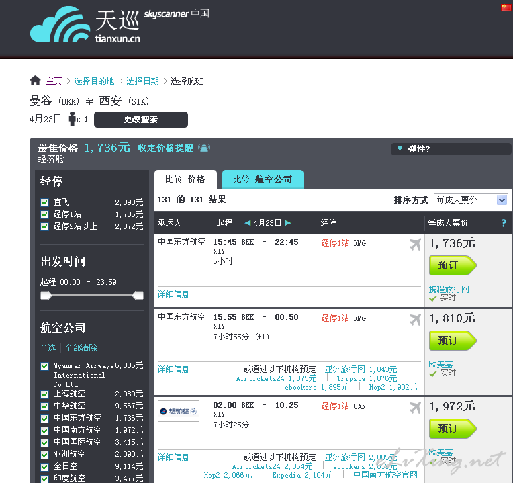Image resolution: width=513 pixels, height=483 pixels.
Task: Uncheck the 中国东方航空 filter checkbox
Action: click(x=44, y=419)
